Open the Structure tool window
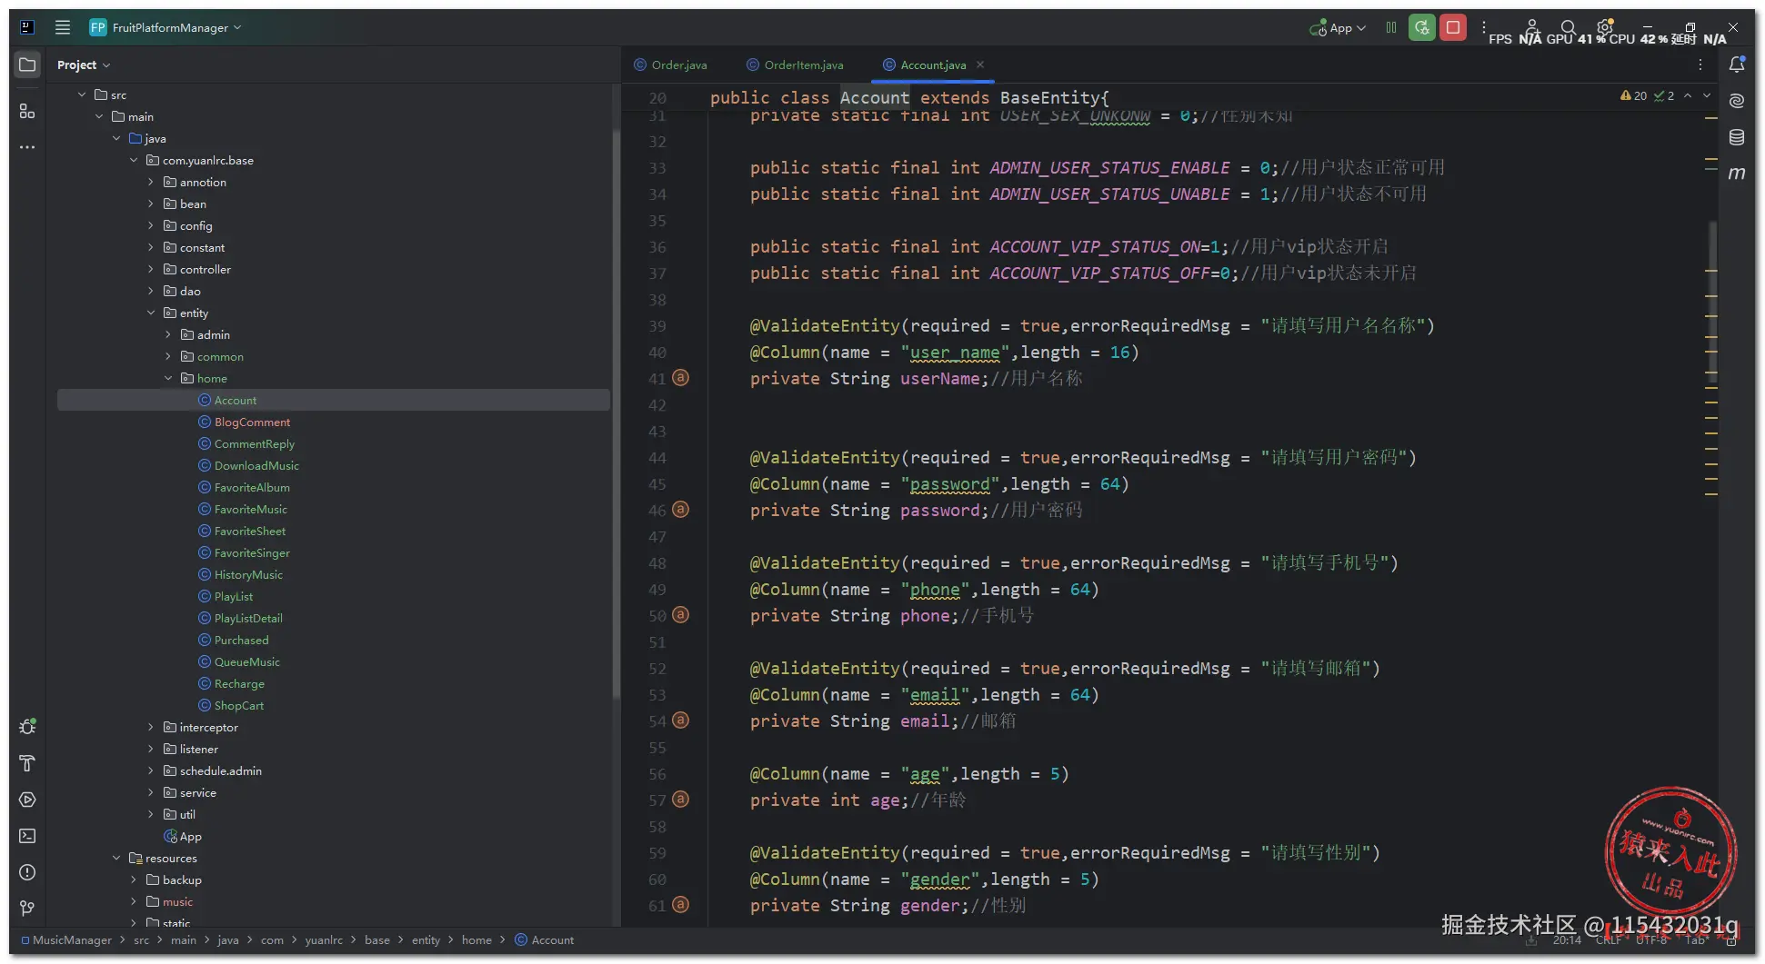Screen dimensions: 1765x964 (x=27, y=111)
